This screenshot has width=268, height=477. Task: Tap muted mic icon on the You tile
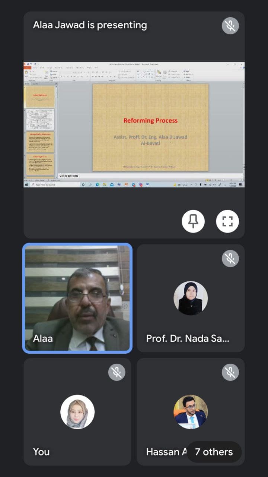(117, 372)
